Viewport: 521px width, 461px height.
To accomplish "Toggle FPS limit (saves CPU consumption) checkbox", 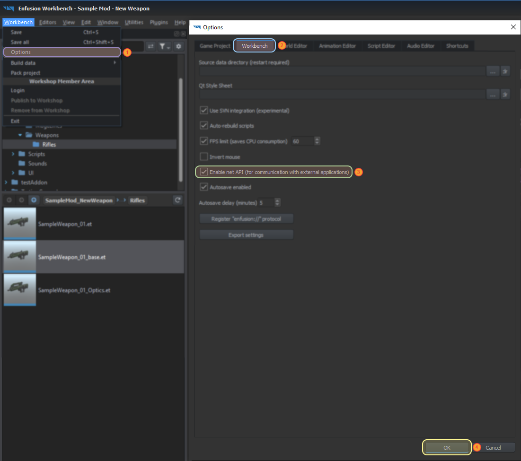I will point(203,141).
